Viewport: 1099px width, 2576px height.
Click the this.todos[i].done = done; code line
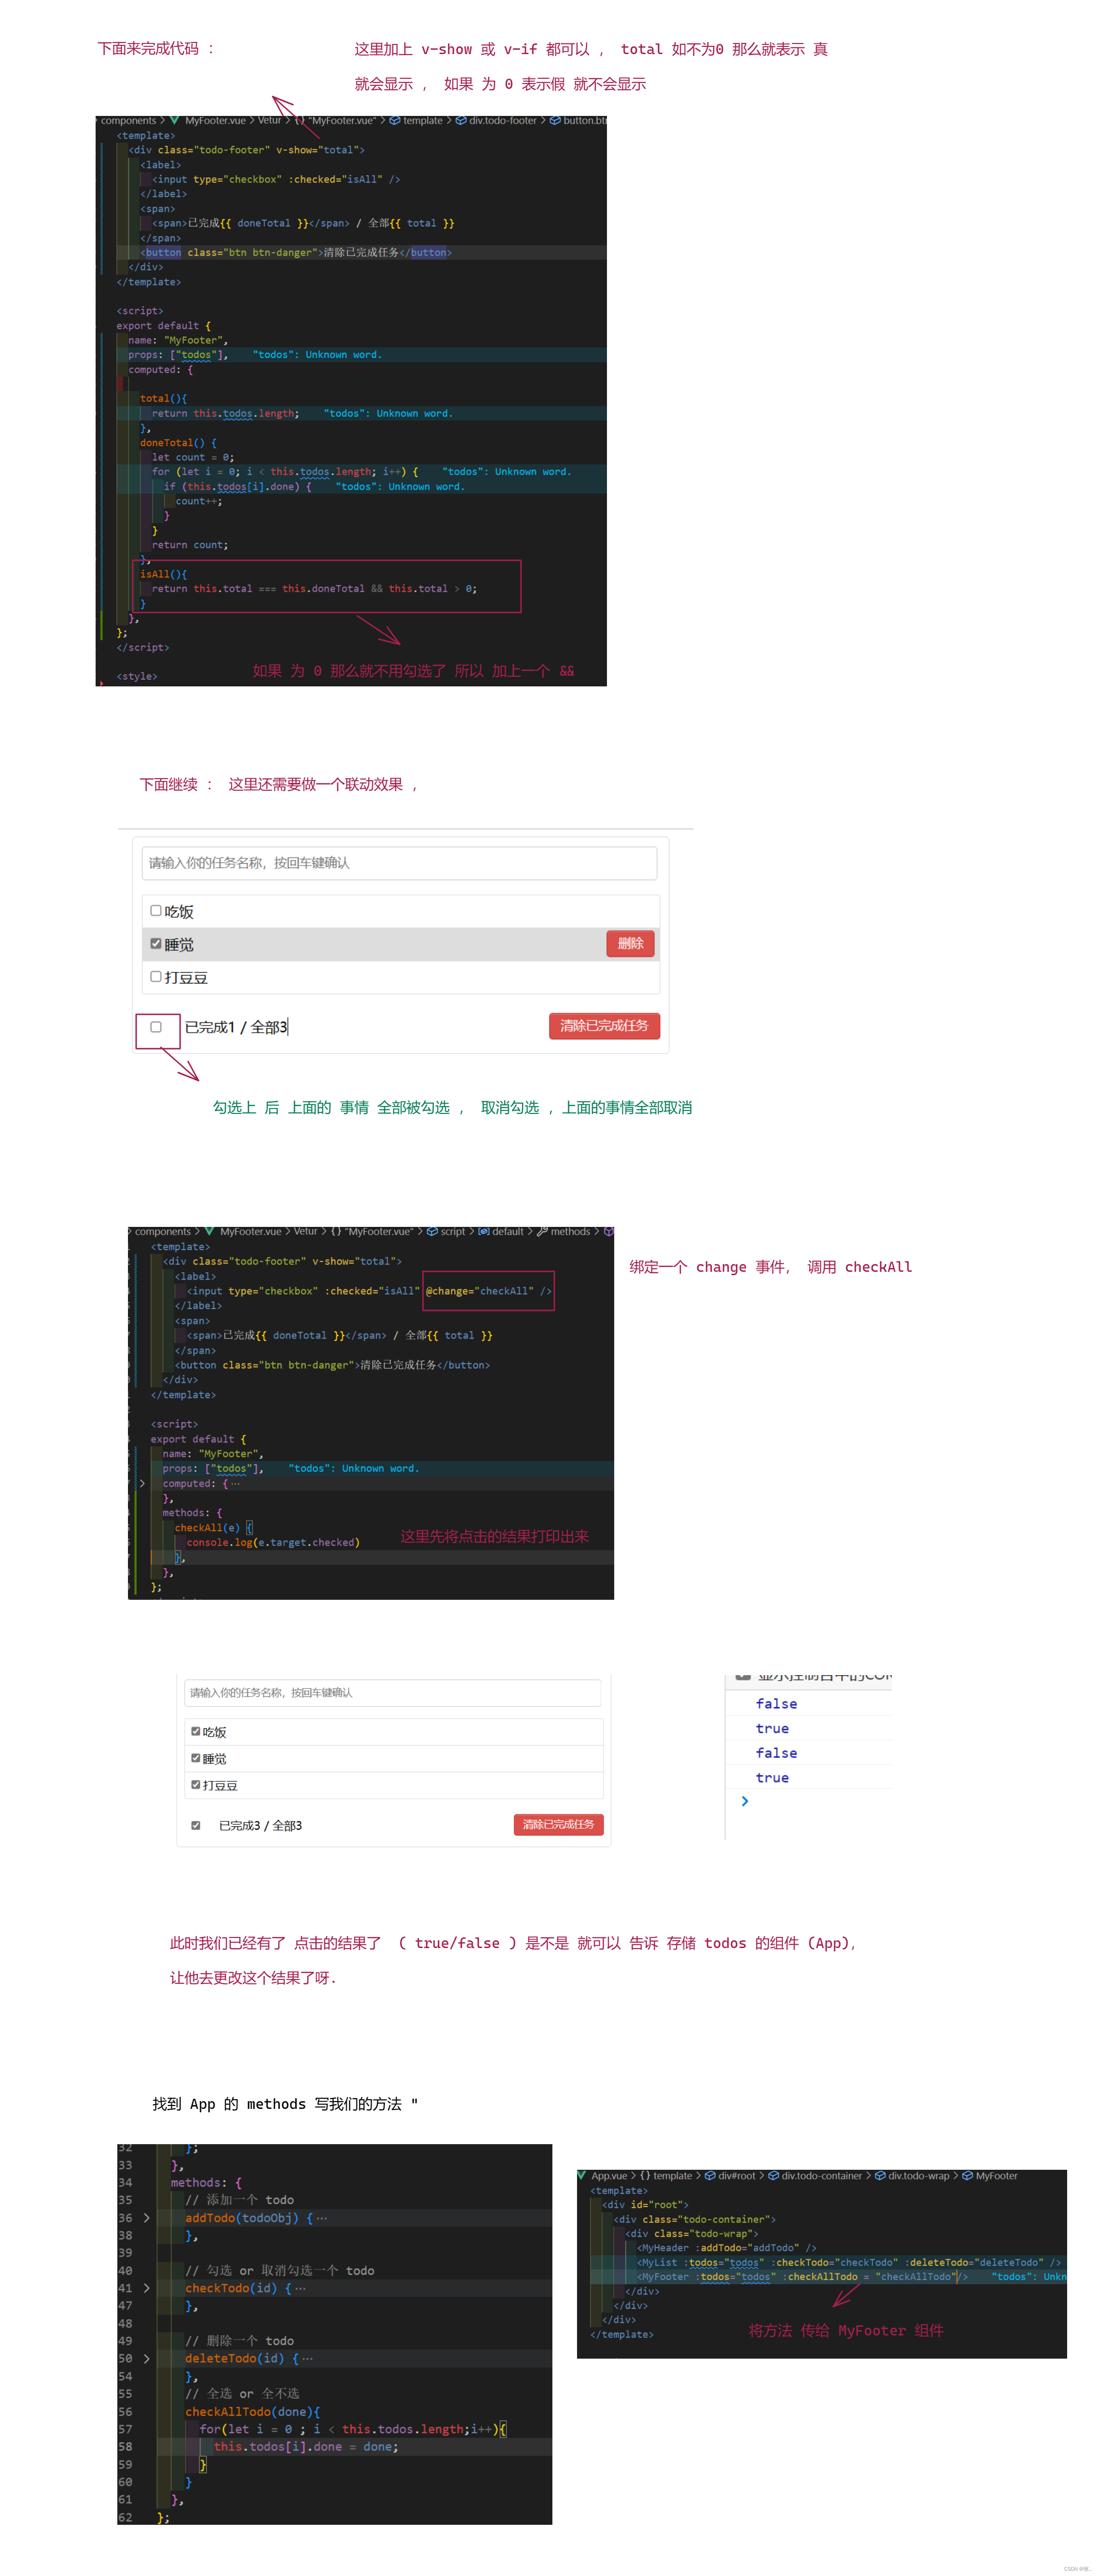click(x=306, y=2446)
